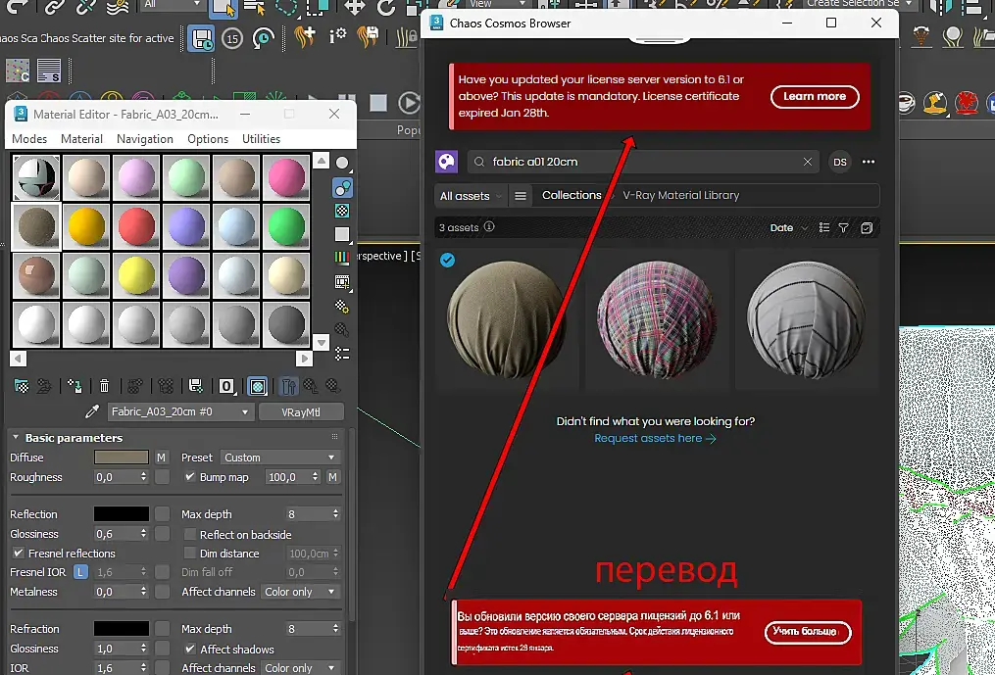The width and height of the screenshot is (995, 675).
Task: Click the Video Color Check icon
Action: pyautogui.click(x=342, y=258)
